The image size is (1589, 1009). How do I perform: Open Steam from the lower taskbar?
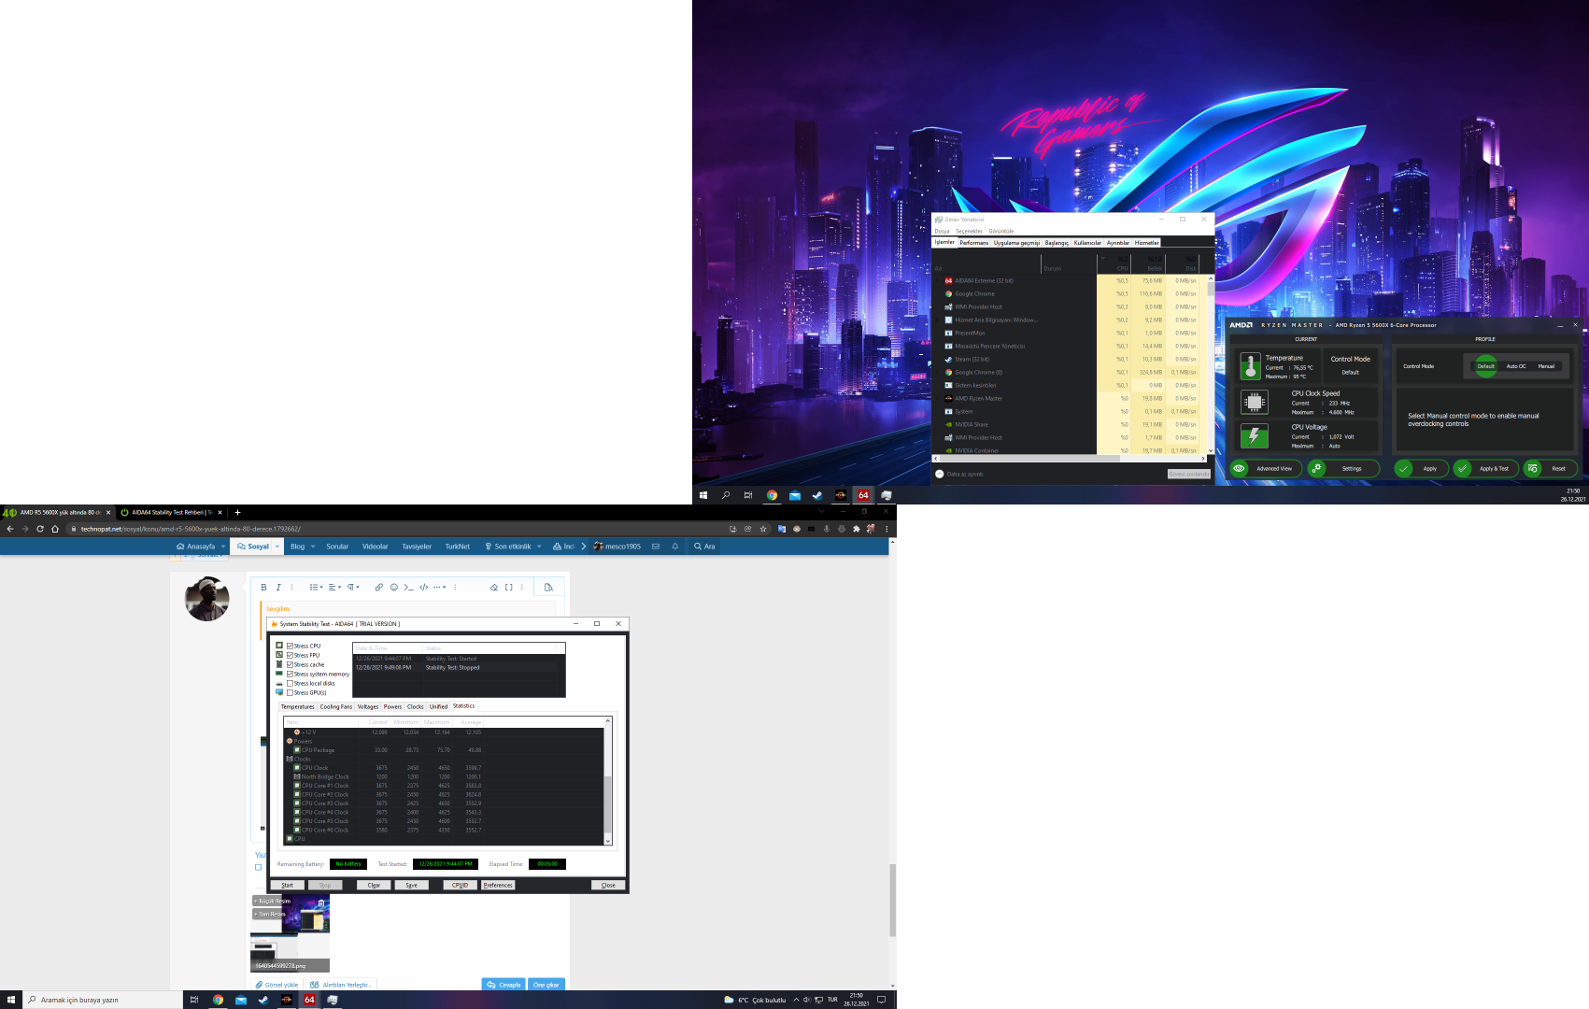pyautogui.click(x=263, y=1000)
